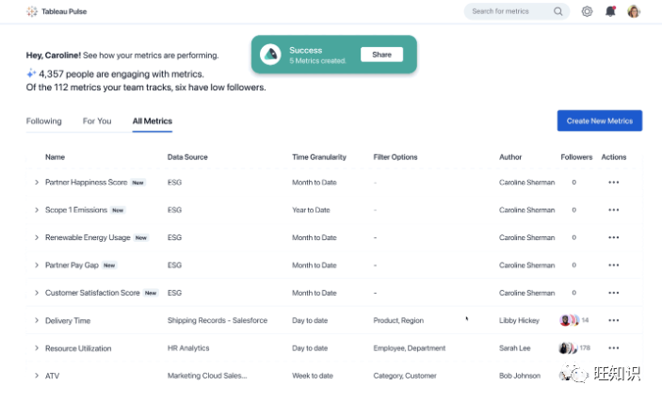Open the Customer Satisfaction Score metric

(x=92, y=293)
